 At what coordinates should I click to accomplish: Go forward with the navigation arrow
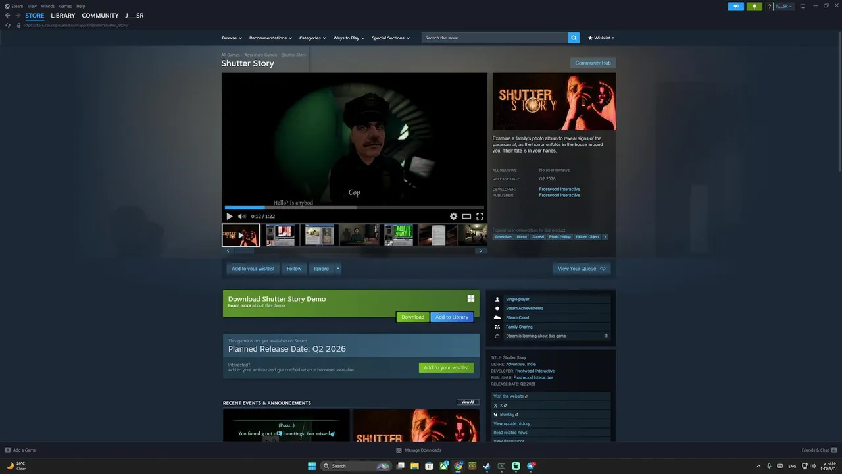point(18,16)
